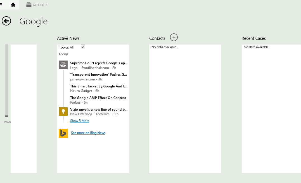Click the Google account title

click(34, 21)
